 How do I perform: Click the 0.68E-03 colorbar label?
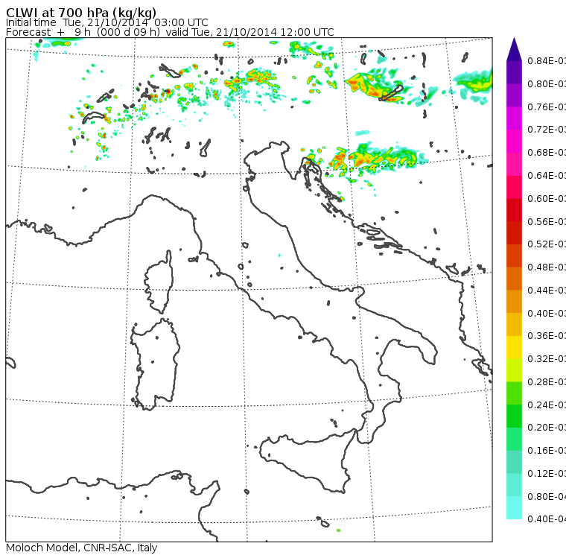pos(546,153)
